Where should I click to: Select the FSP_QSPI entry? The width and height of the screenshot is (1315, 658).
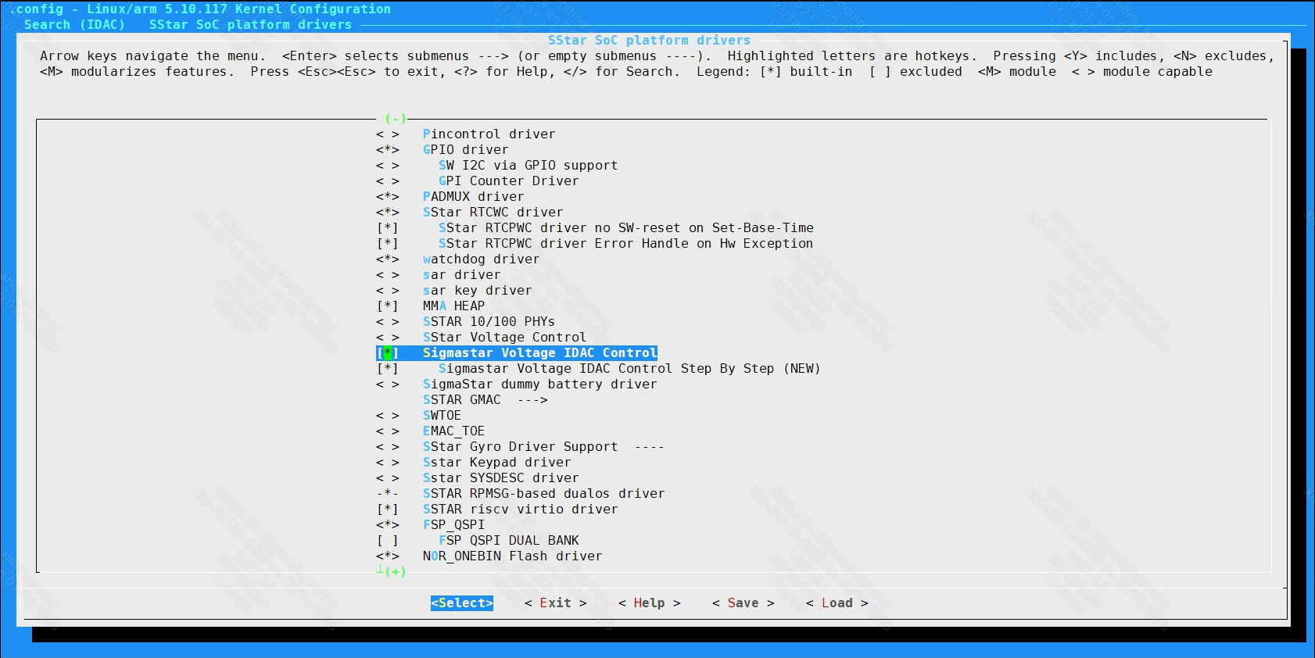[x=453, y=525]
